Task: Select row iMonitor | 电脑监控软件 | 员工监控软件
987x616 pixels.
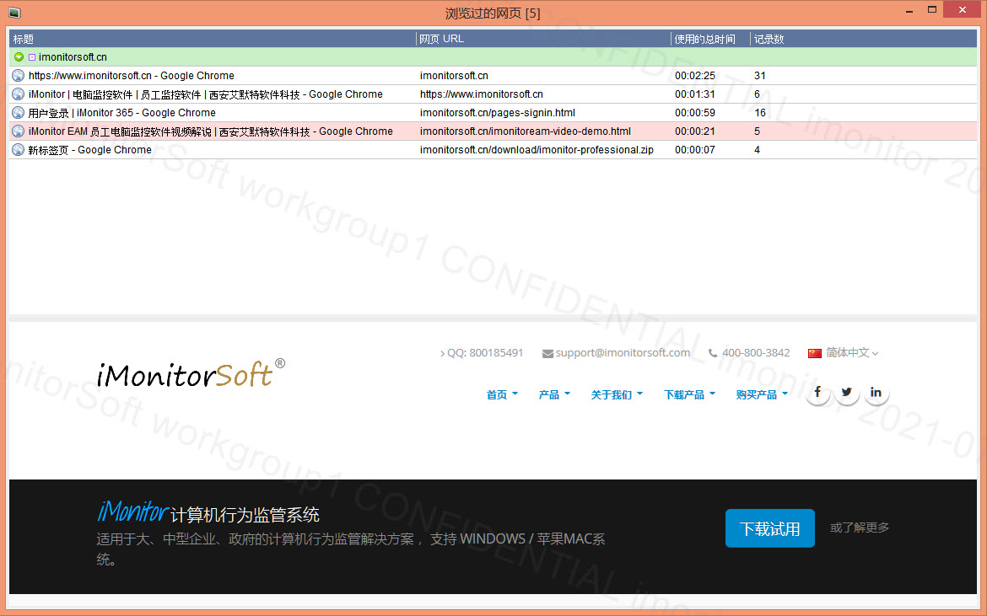Action: pyautogui.click(x=493, y=94)
